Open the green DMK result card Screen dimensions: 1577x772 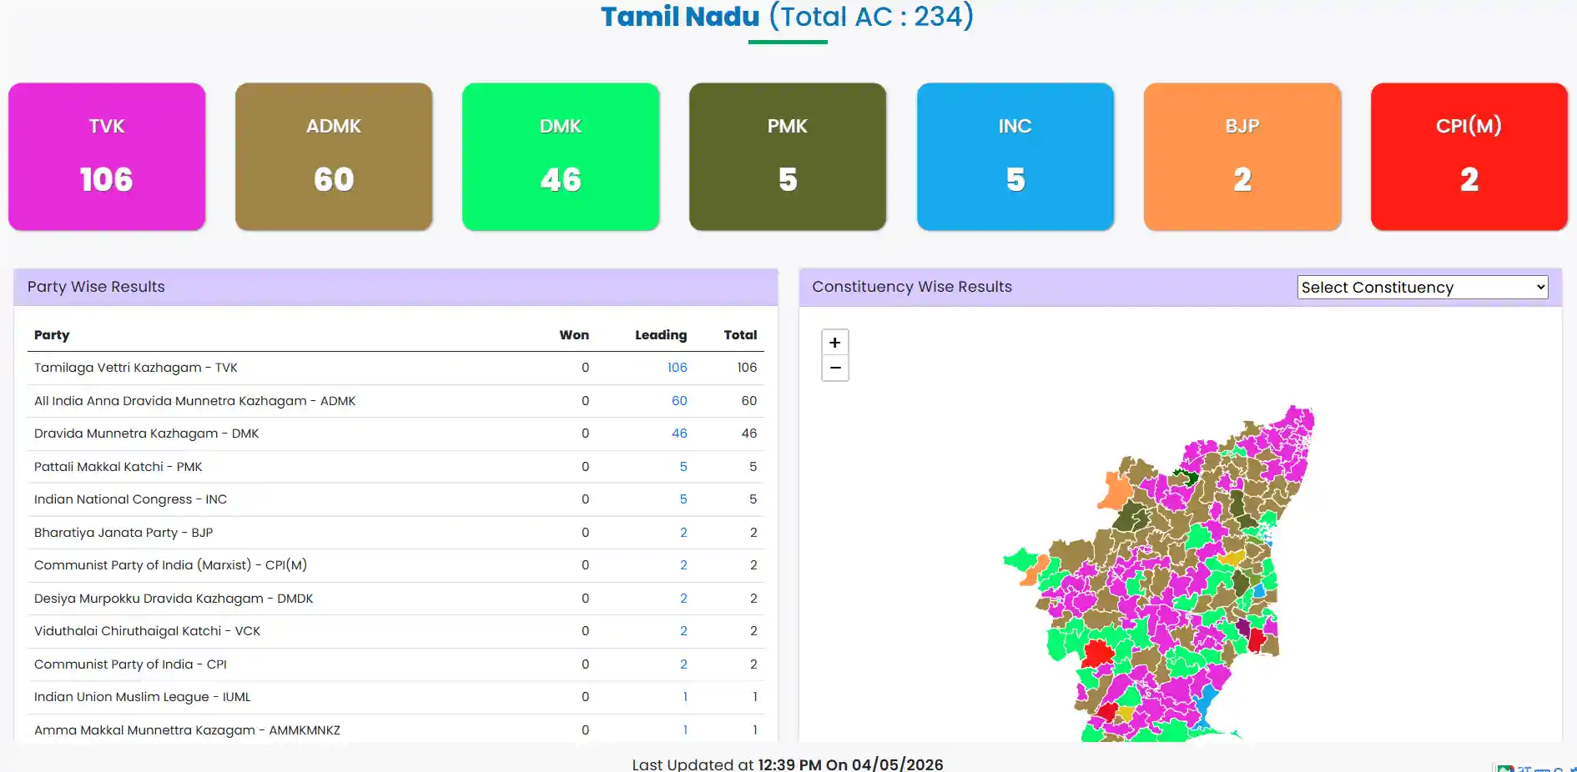tap(561, 157)
